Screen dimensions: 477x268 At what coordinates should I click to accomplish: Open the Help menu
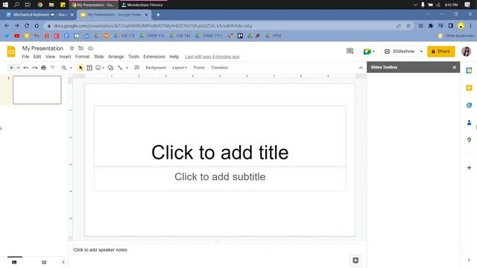pyautogui.click(x=174, y=57)
